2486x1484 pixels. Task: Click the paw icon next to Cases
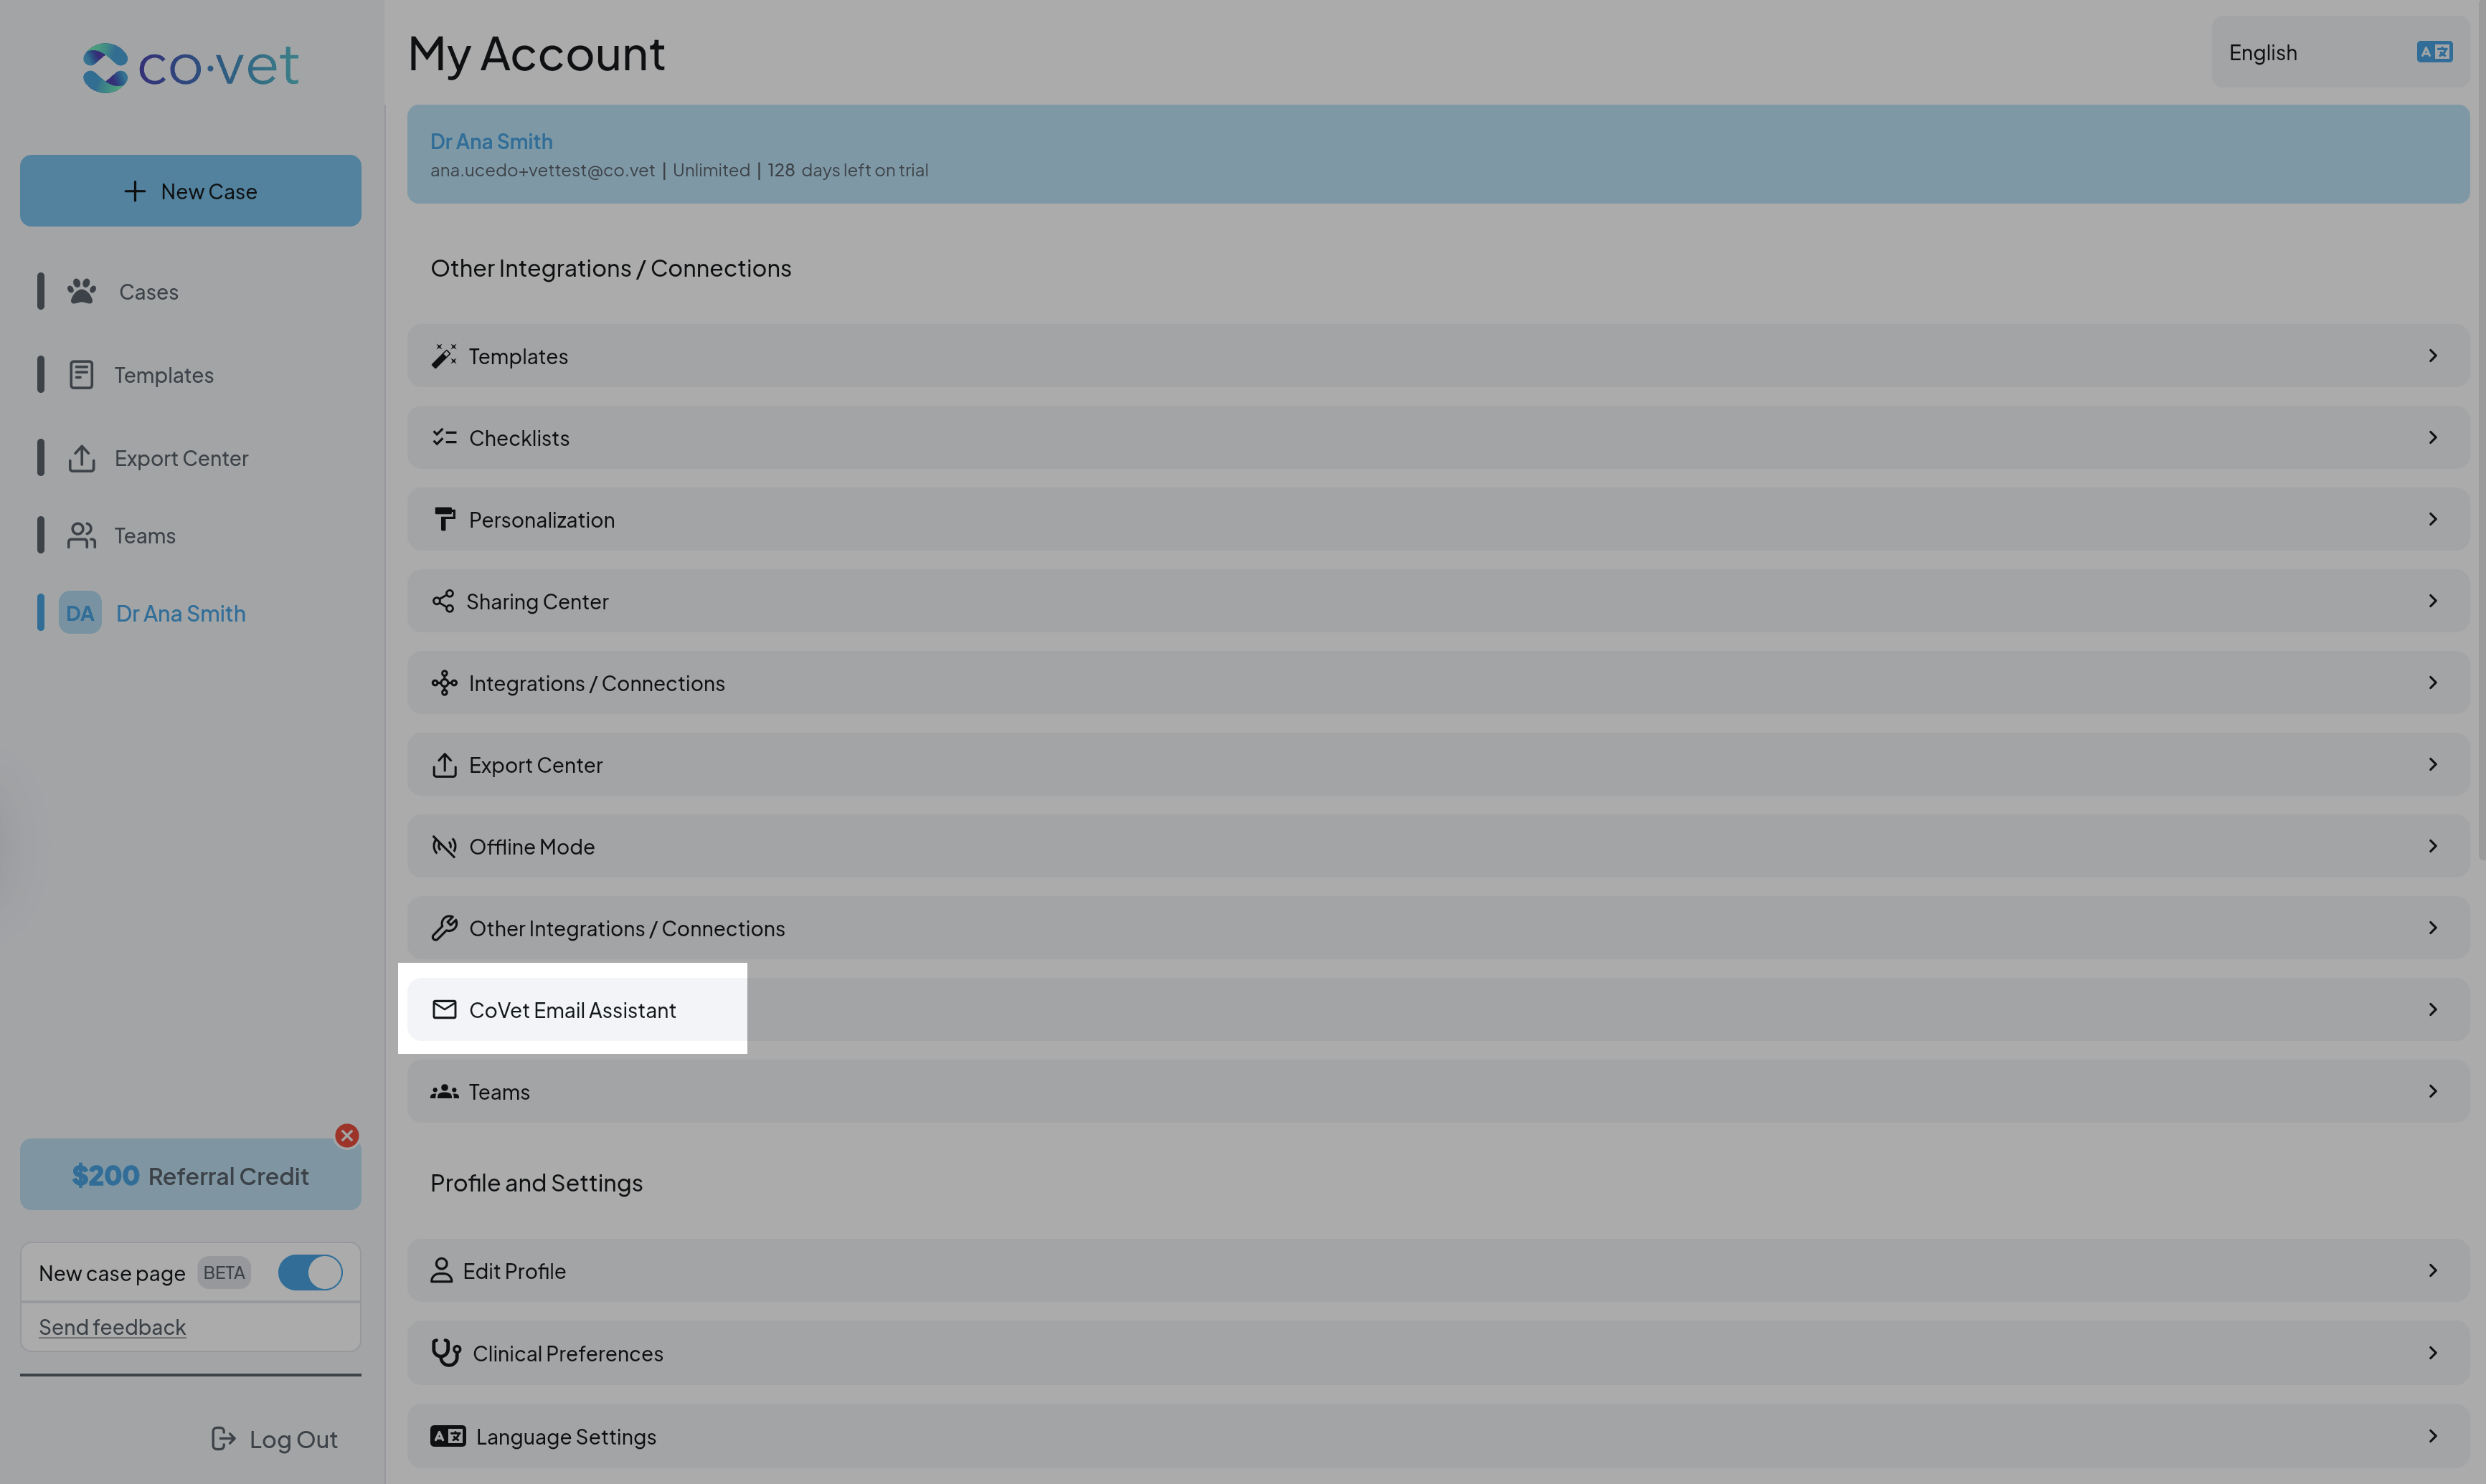coord(82,291)
